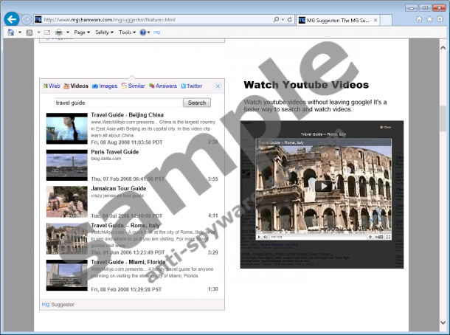Image resolution: width=450 pixels, height=335 pixels.
Task: Open Internet Explorer Home icon
Action: click(x=419, y=19)
